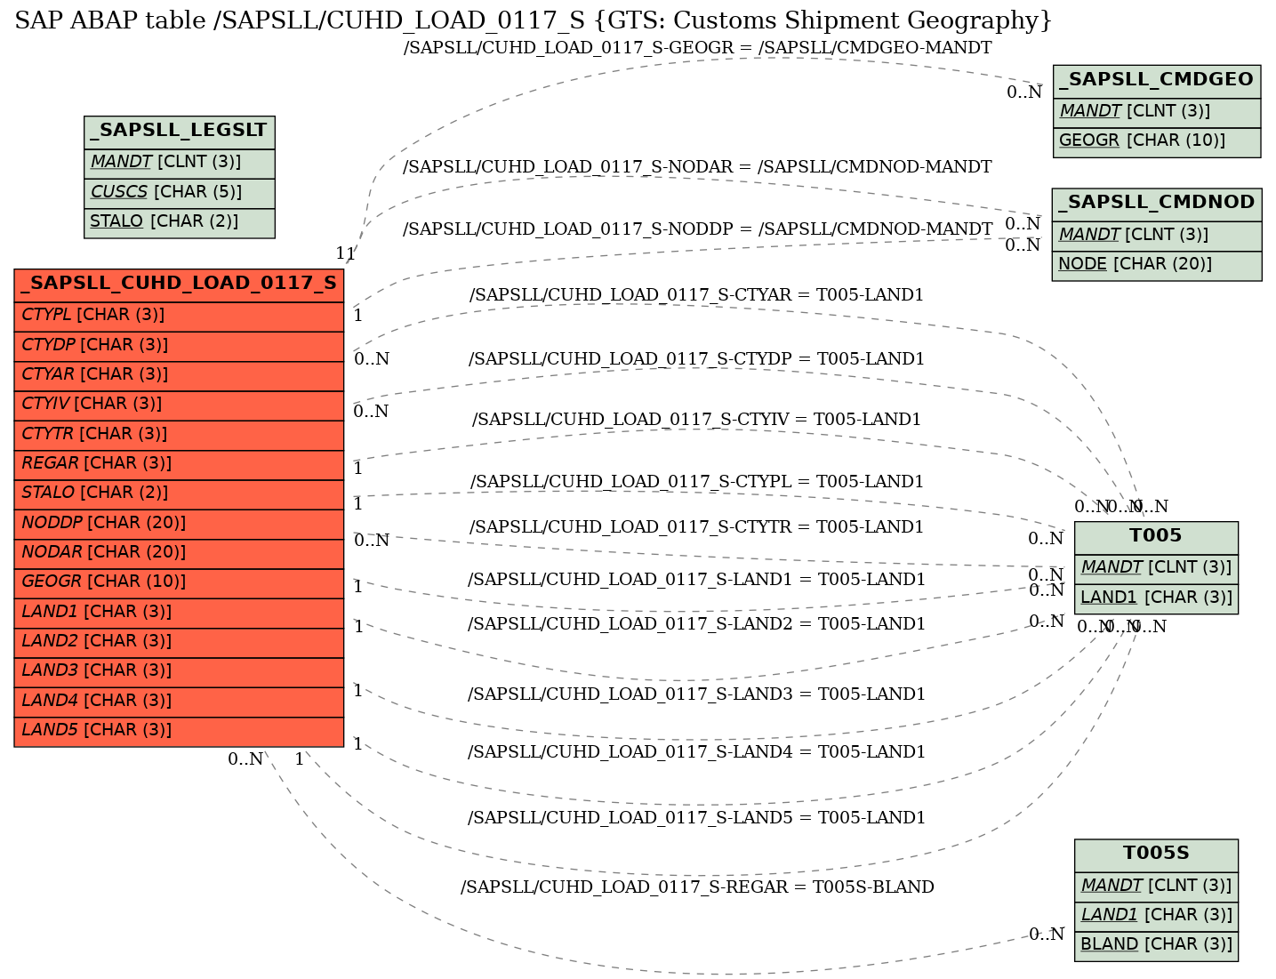Click the _SAPSLL_CMDGEO table header
Image resolution: width=1276 pixels, height=979 pixels.
1157,81
